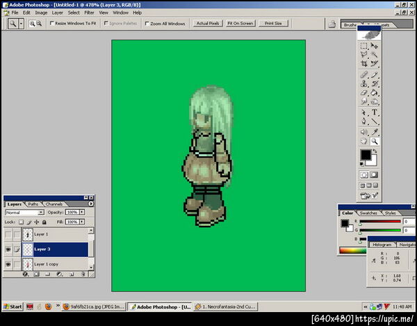The image size is (417, 326).
Task: Add layer style icon in Layers panel
Action: 25,274
